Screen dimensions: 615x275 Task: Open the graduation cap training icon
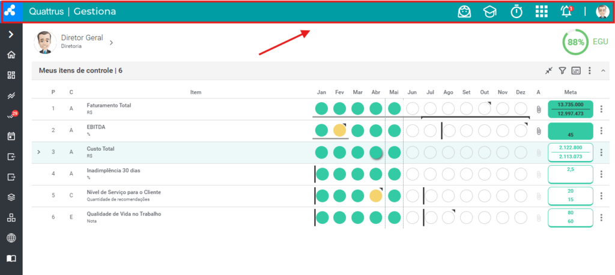[x=489, y=12]
